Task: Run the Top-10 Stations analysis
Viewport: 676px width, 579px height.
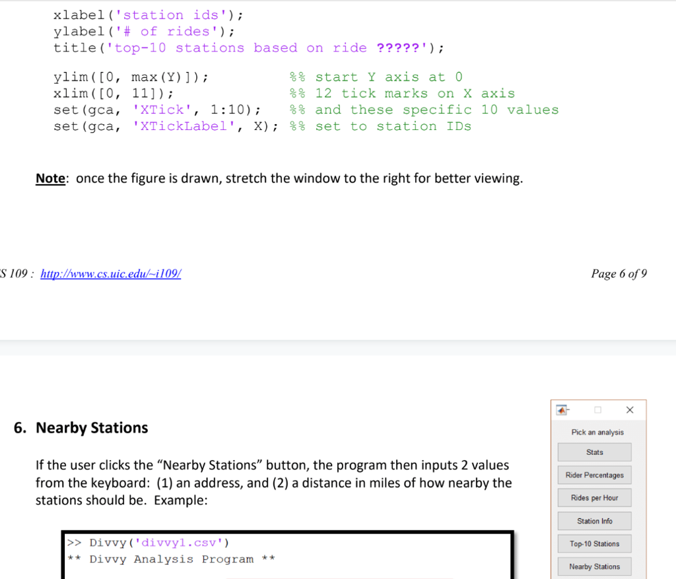Action: pyautogui.click(x=594, y=544)
